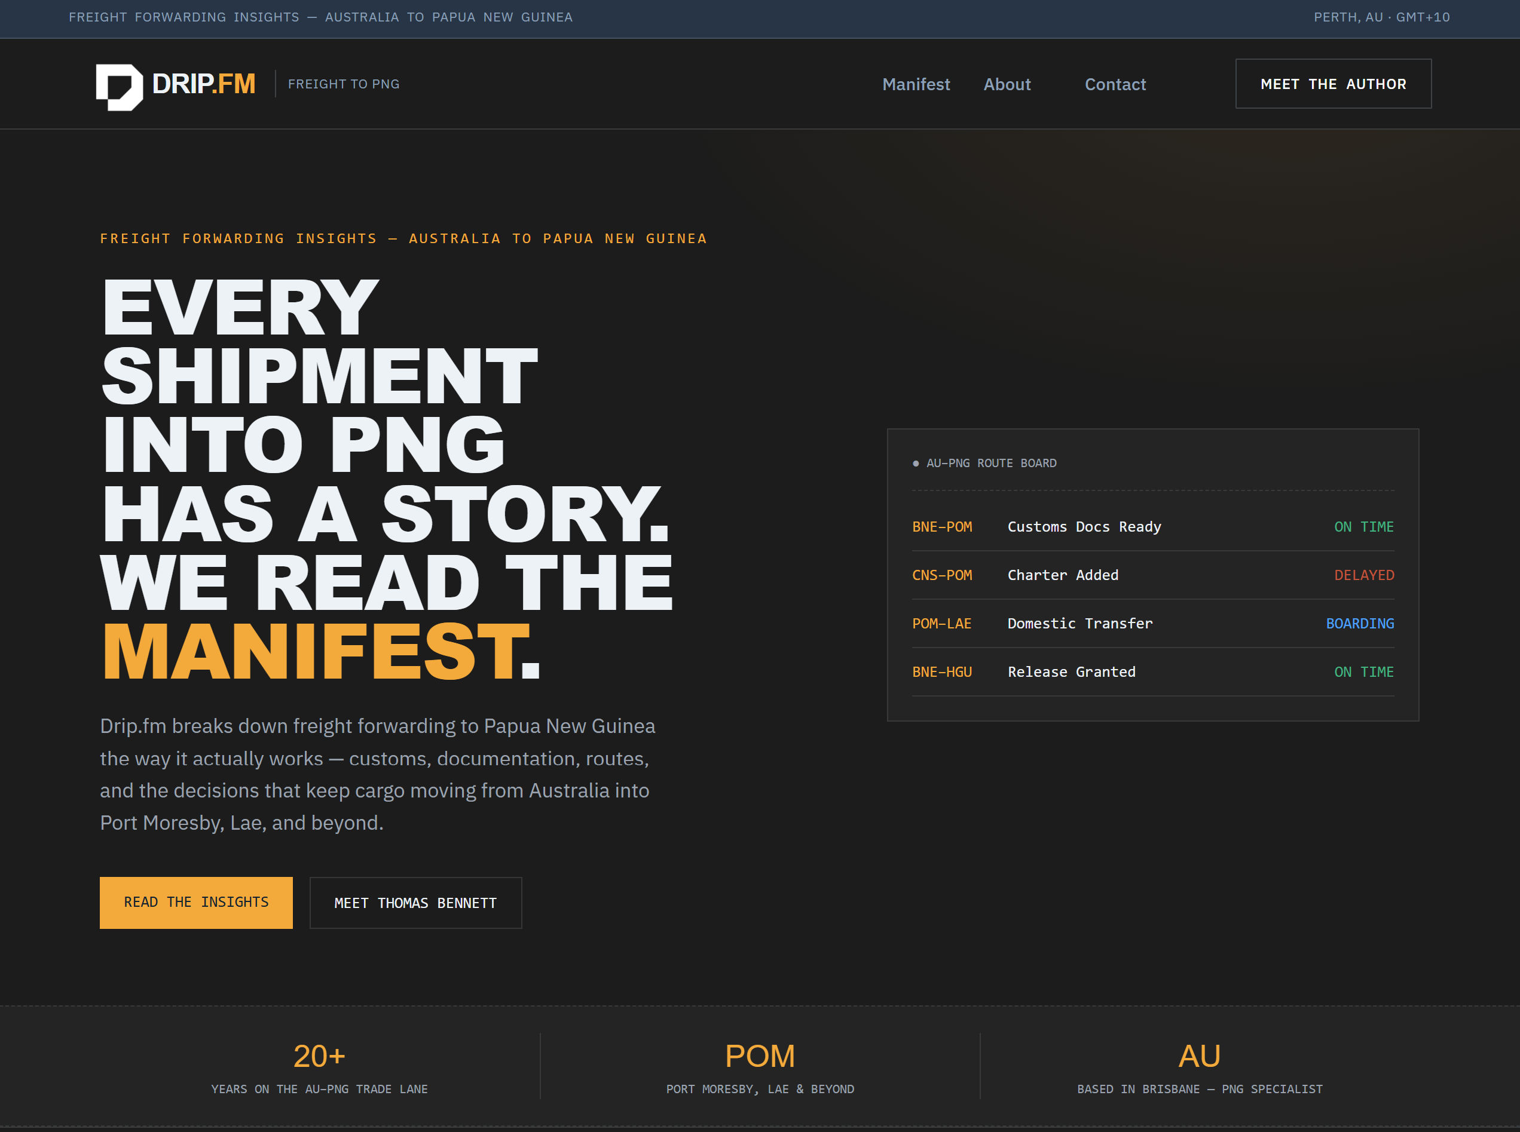
Task: Click 'YEARS ON THE AU-PNG TRADE LANE' caption
Action: [x=320, y=1090]
